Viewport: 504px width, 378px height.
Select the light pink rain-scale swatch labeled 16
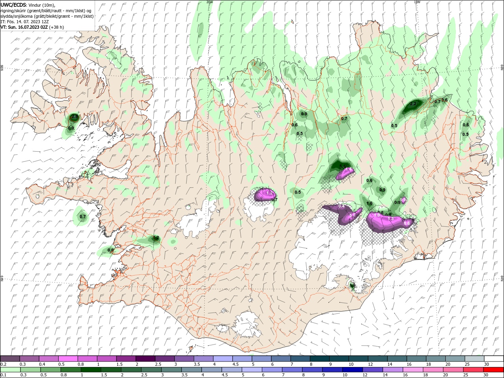(412, 369)
